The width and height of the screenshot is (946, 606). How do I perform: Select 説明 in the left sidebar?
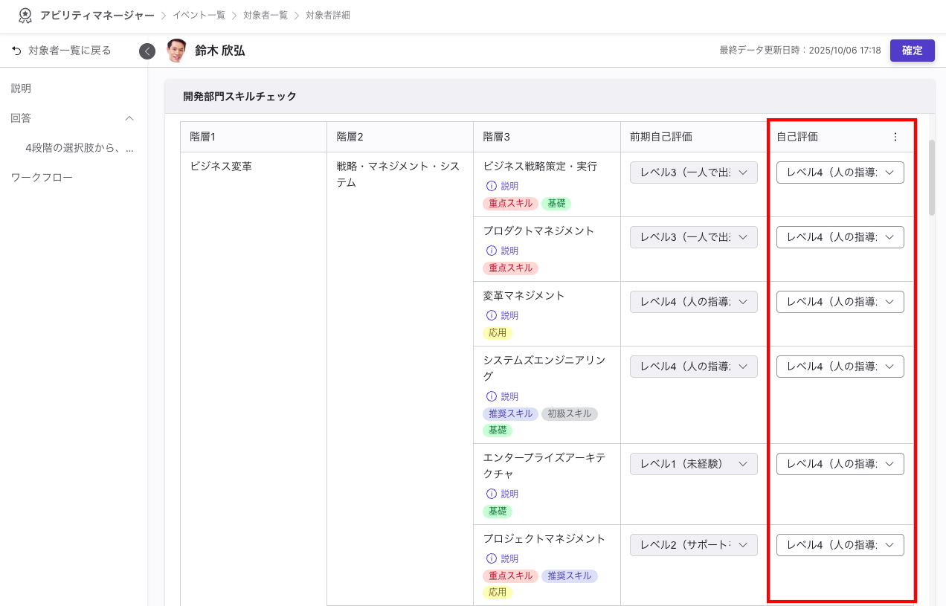click(19, 88)
